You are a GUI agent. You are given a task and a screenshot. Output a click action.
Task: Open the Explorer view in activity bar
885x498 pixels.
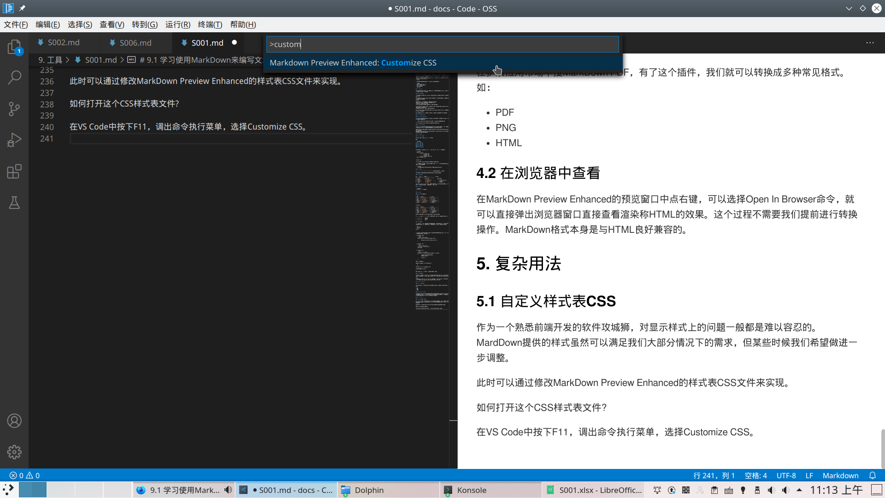pyautogui.click(x=14, y=47)
